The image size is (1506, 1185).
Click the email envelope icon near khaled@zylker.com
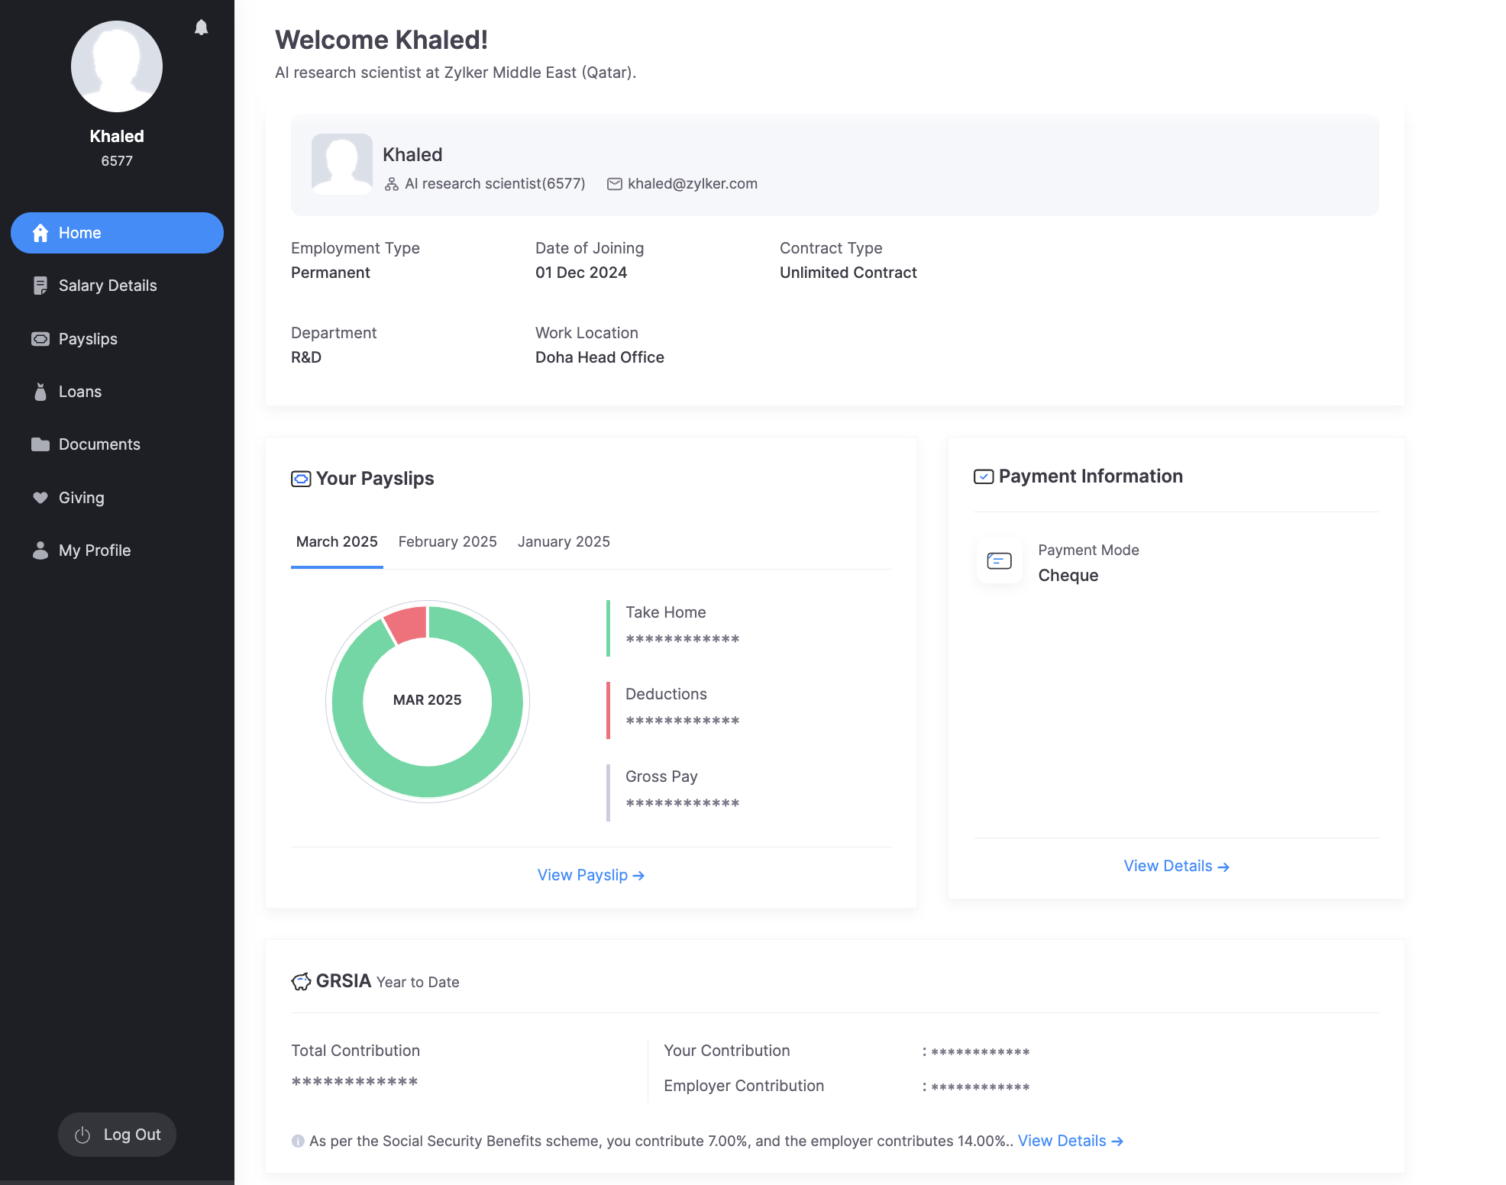(614, 184)
